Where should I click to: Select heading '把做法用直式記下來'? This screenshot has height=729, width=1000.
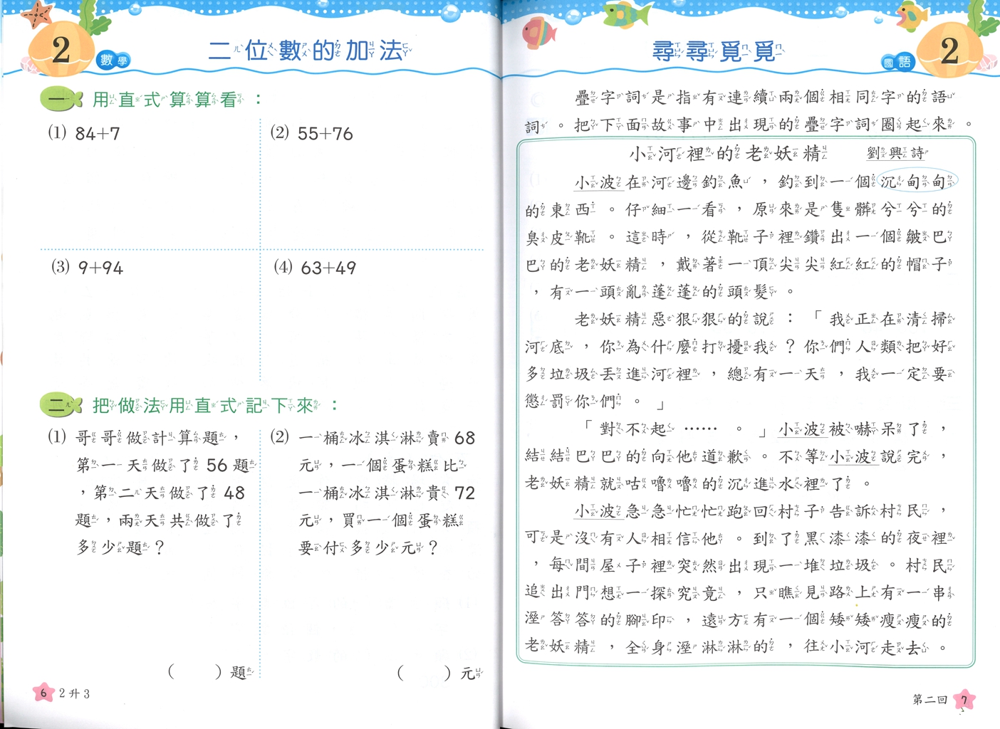tap(207, 405)
